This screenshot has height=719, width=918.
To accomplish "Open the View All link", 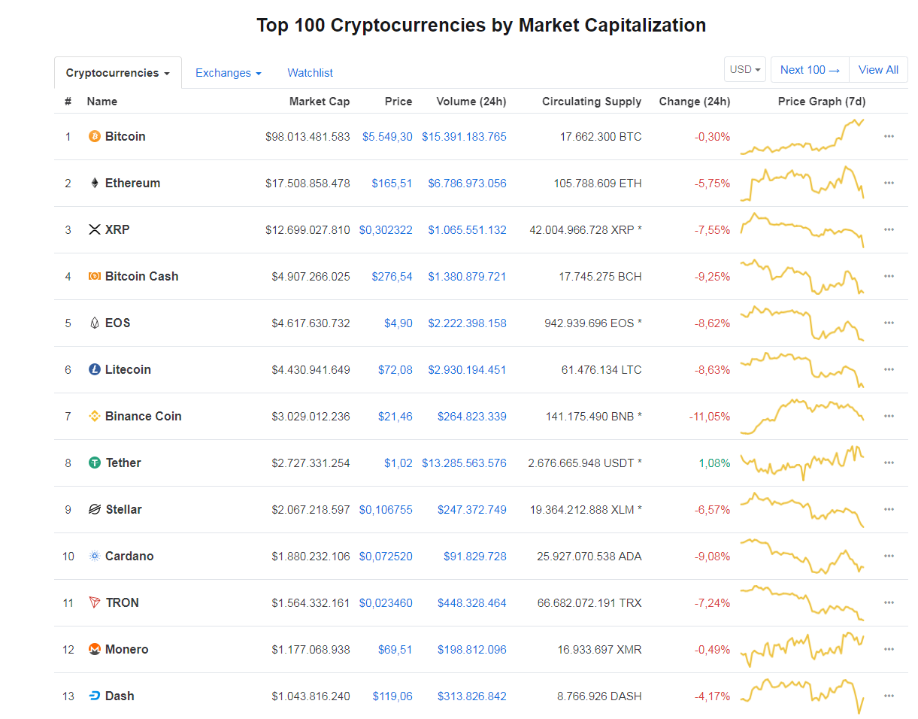I will click(x=878, y=68).
